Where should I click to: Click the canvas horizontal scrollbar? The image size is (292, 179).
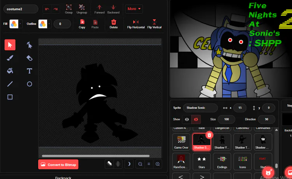coord(96,156)
